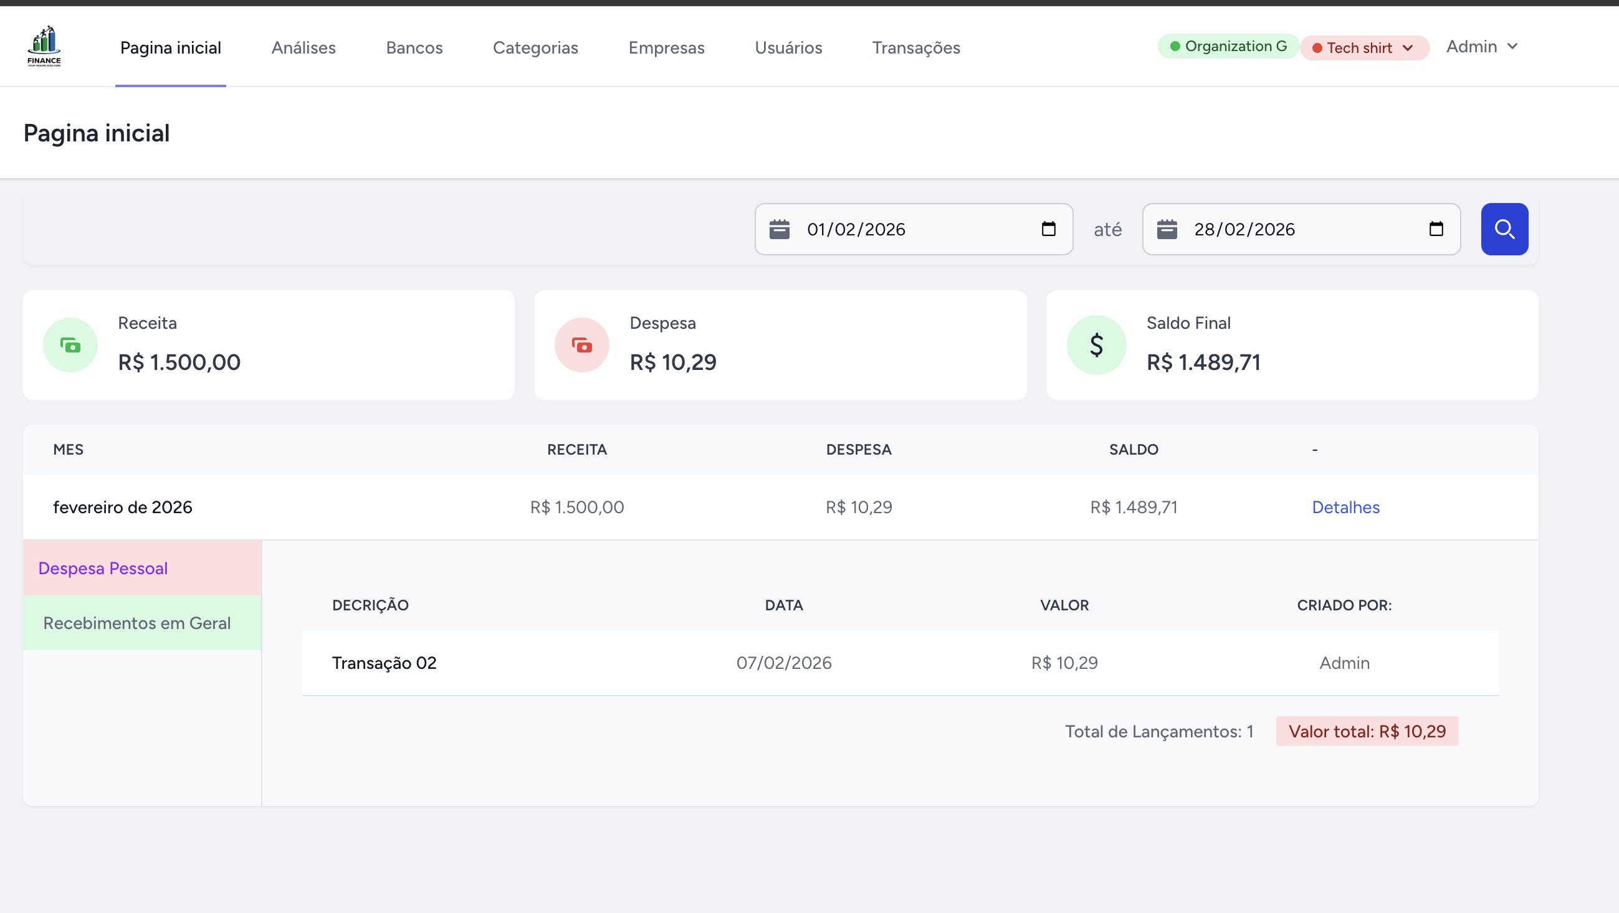Screen dimensions: 1619x913
Task: Click the red dot in Tech shirt badge
Action: point(1317,48)
